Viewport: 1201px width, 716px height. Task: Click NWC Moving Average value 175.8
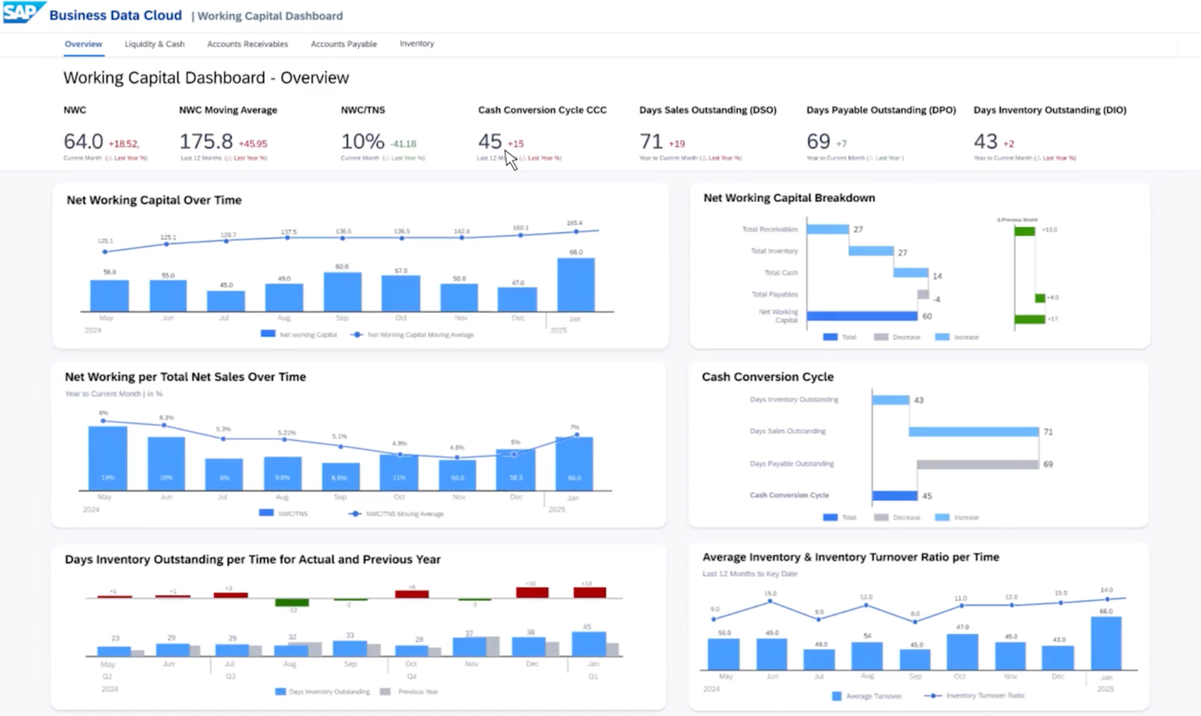(x=206, y=141)
